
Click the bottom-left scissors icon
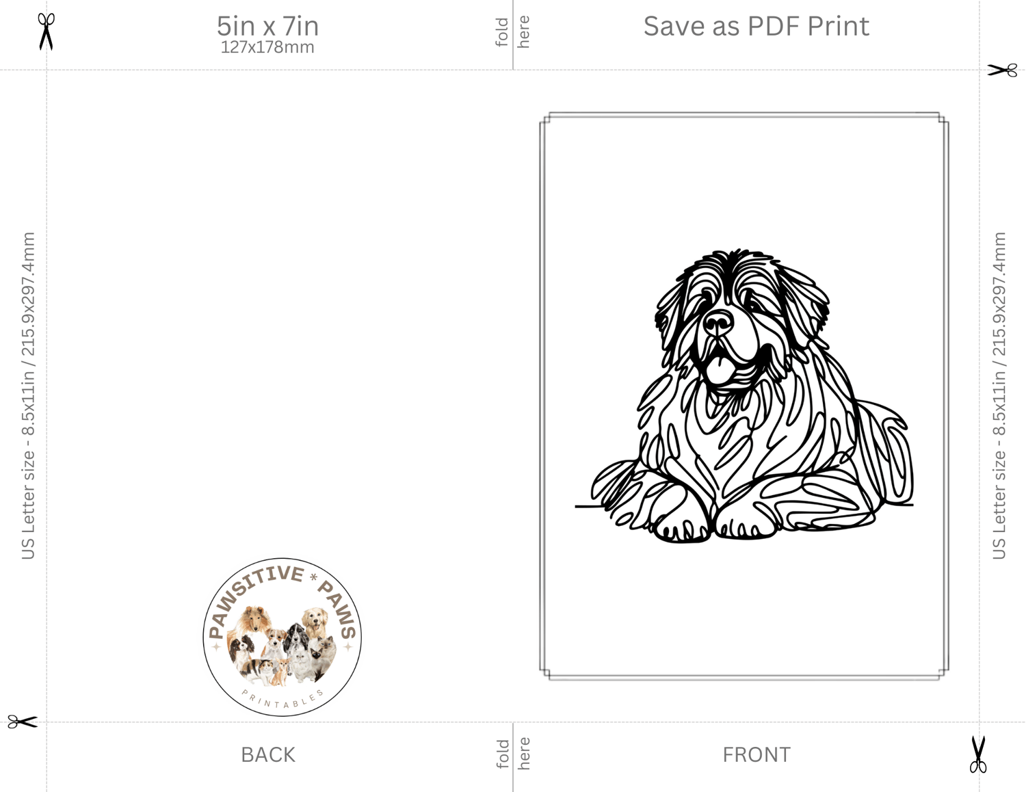pyautogui.click(x=23, y=722)
